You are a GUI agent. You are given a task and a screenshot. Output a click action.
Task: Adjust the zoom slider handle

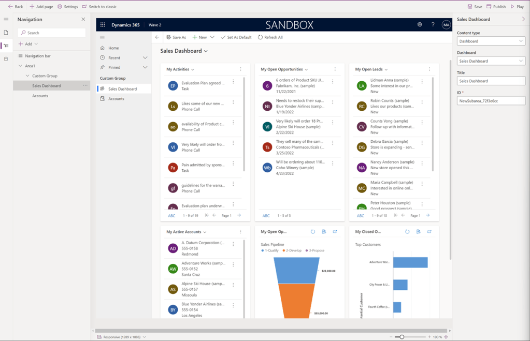coord(402,337)
